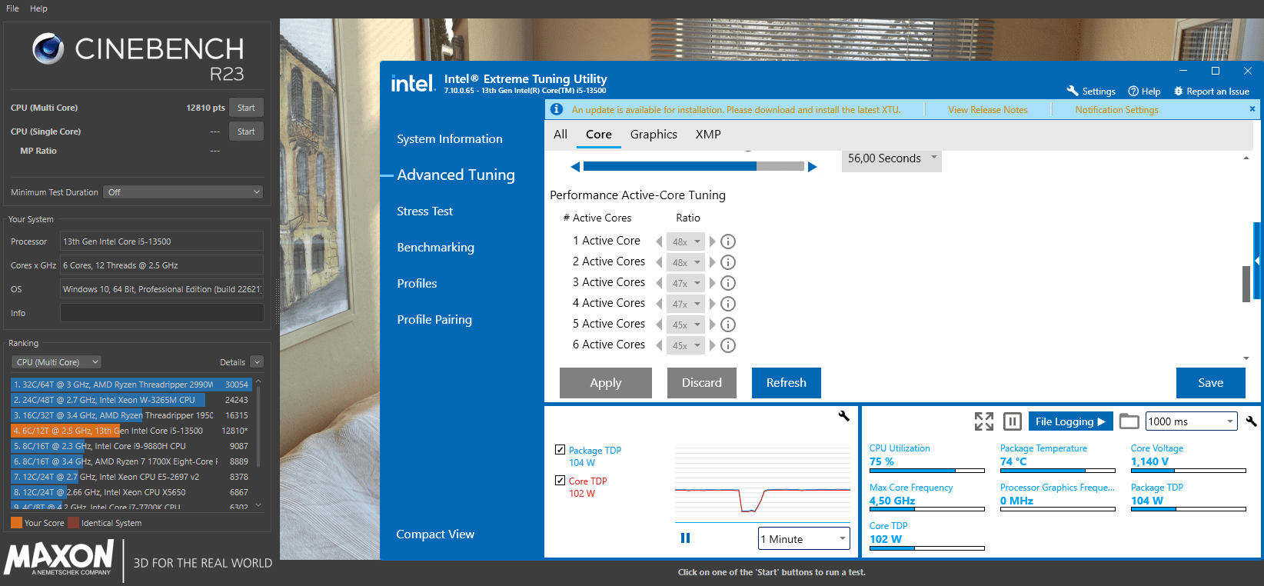1264x586 pixels.
Task: Open info for 4 Active Cores ratio
Action: pyautogui.click(x=728, y=304)
